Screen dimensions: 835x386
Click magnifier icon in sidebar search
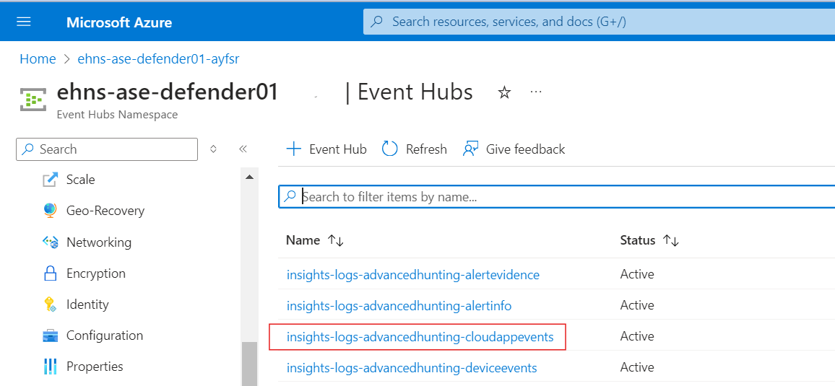pos(27,149)
